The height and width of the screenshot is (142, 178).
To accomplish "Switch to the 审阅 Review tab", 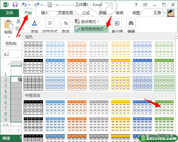I will [120, 13].
